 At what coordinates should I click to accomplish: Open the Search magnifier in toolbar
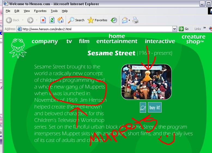(76, 20)
